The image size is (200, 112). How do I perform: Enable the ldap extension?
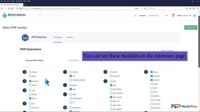tap(71, 94)
